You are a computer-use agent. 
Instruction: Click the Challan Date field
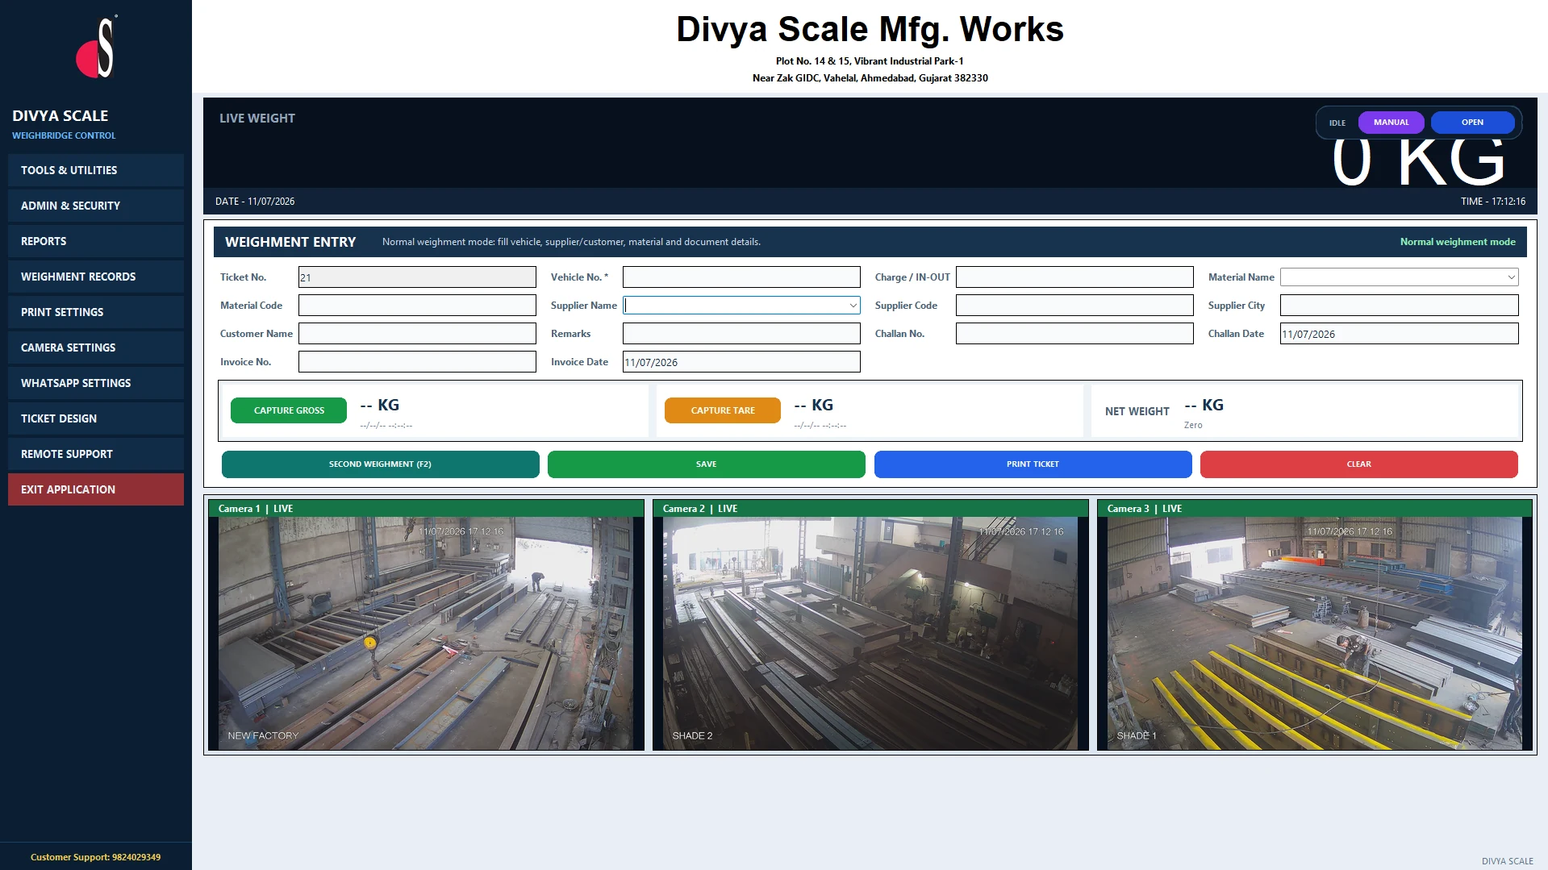1399,334
